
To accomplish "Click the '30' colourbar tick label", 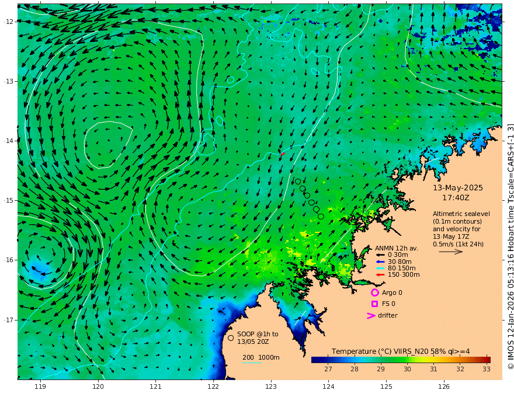I will click(407, 369).
